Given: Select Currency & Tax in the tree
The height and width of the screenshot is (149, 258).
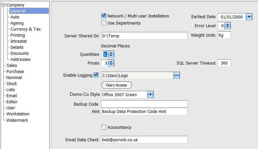Looking at the screenshot, I should [25, 29].
